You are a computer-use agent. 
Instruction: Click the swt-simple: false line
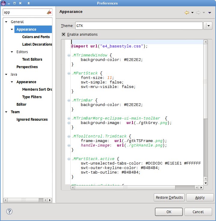coord(102,82)
